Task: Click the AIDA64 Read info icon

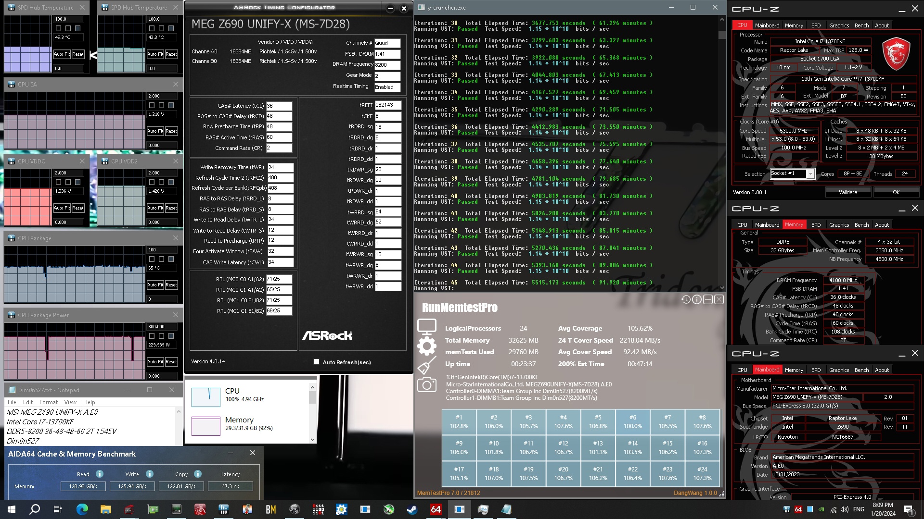Action: tap(100, 474)
